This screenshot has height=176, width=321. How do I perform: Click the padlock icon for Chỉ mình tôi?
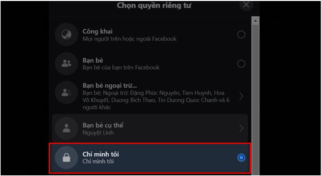[x=66, y=157]
